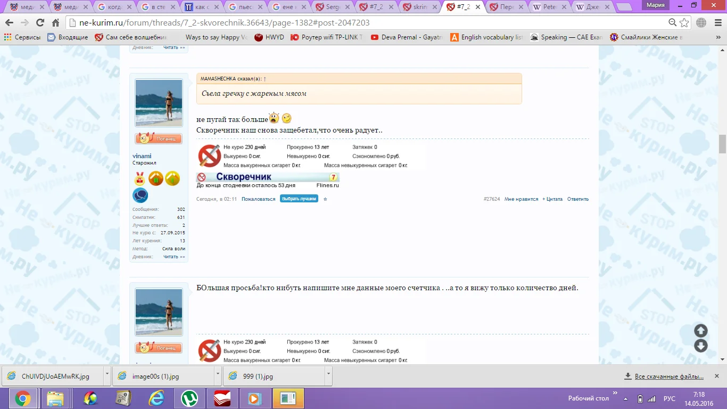This screenshot has height=409, width=727.
Task: Click the "Выбрать лучшим" button
Action: (299, 199)
